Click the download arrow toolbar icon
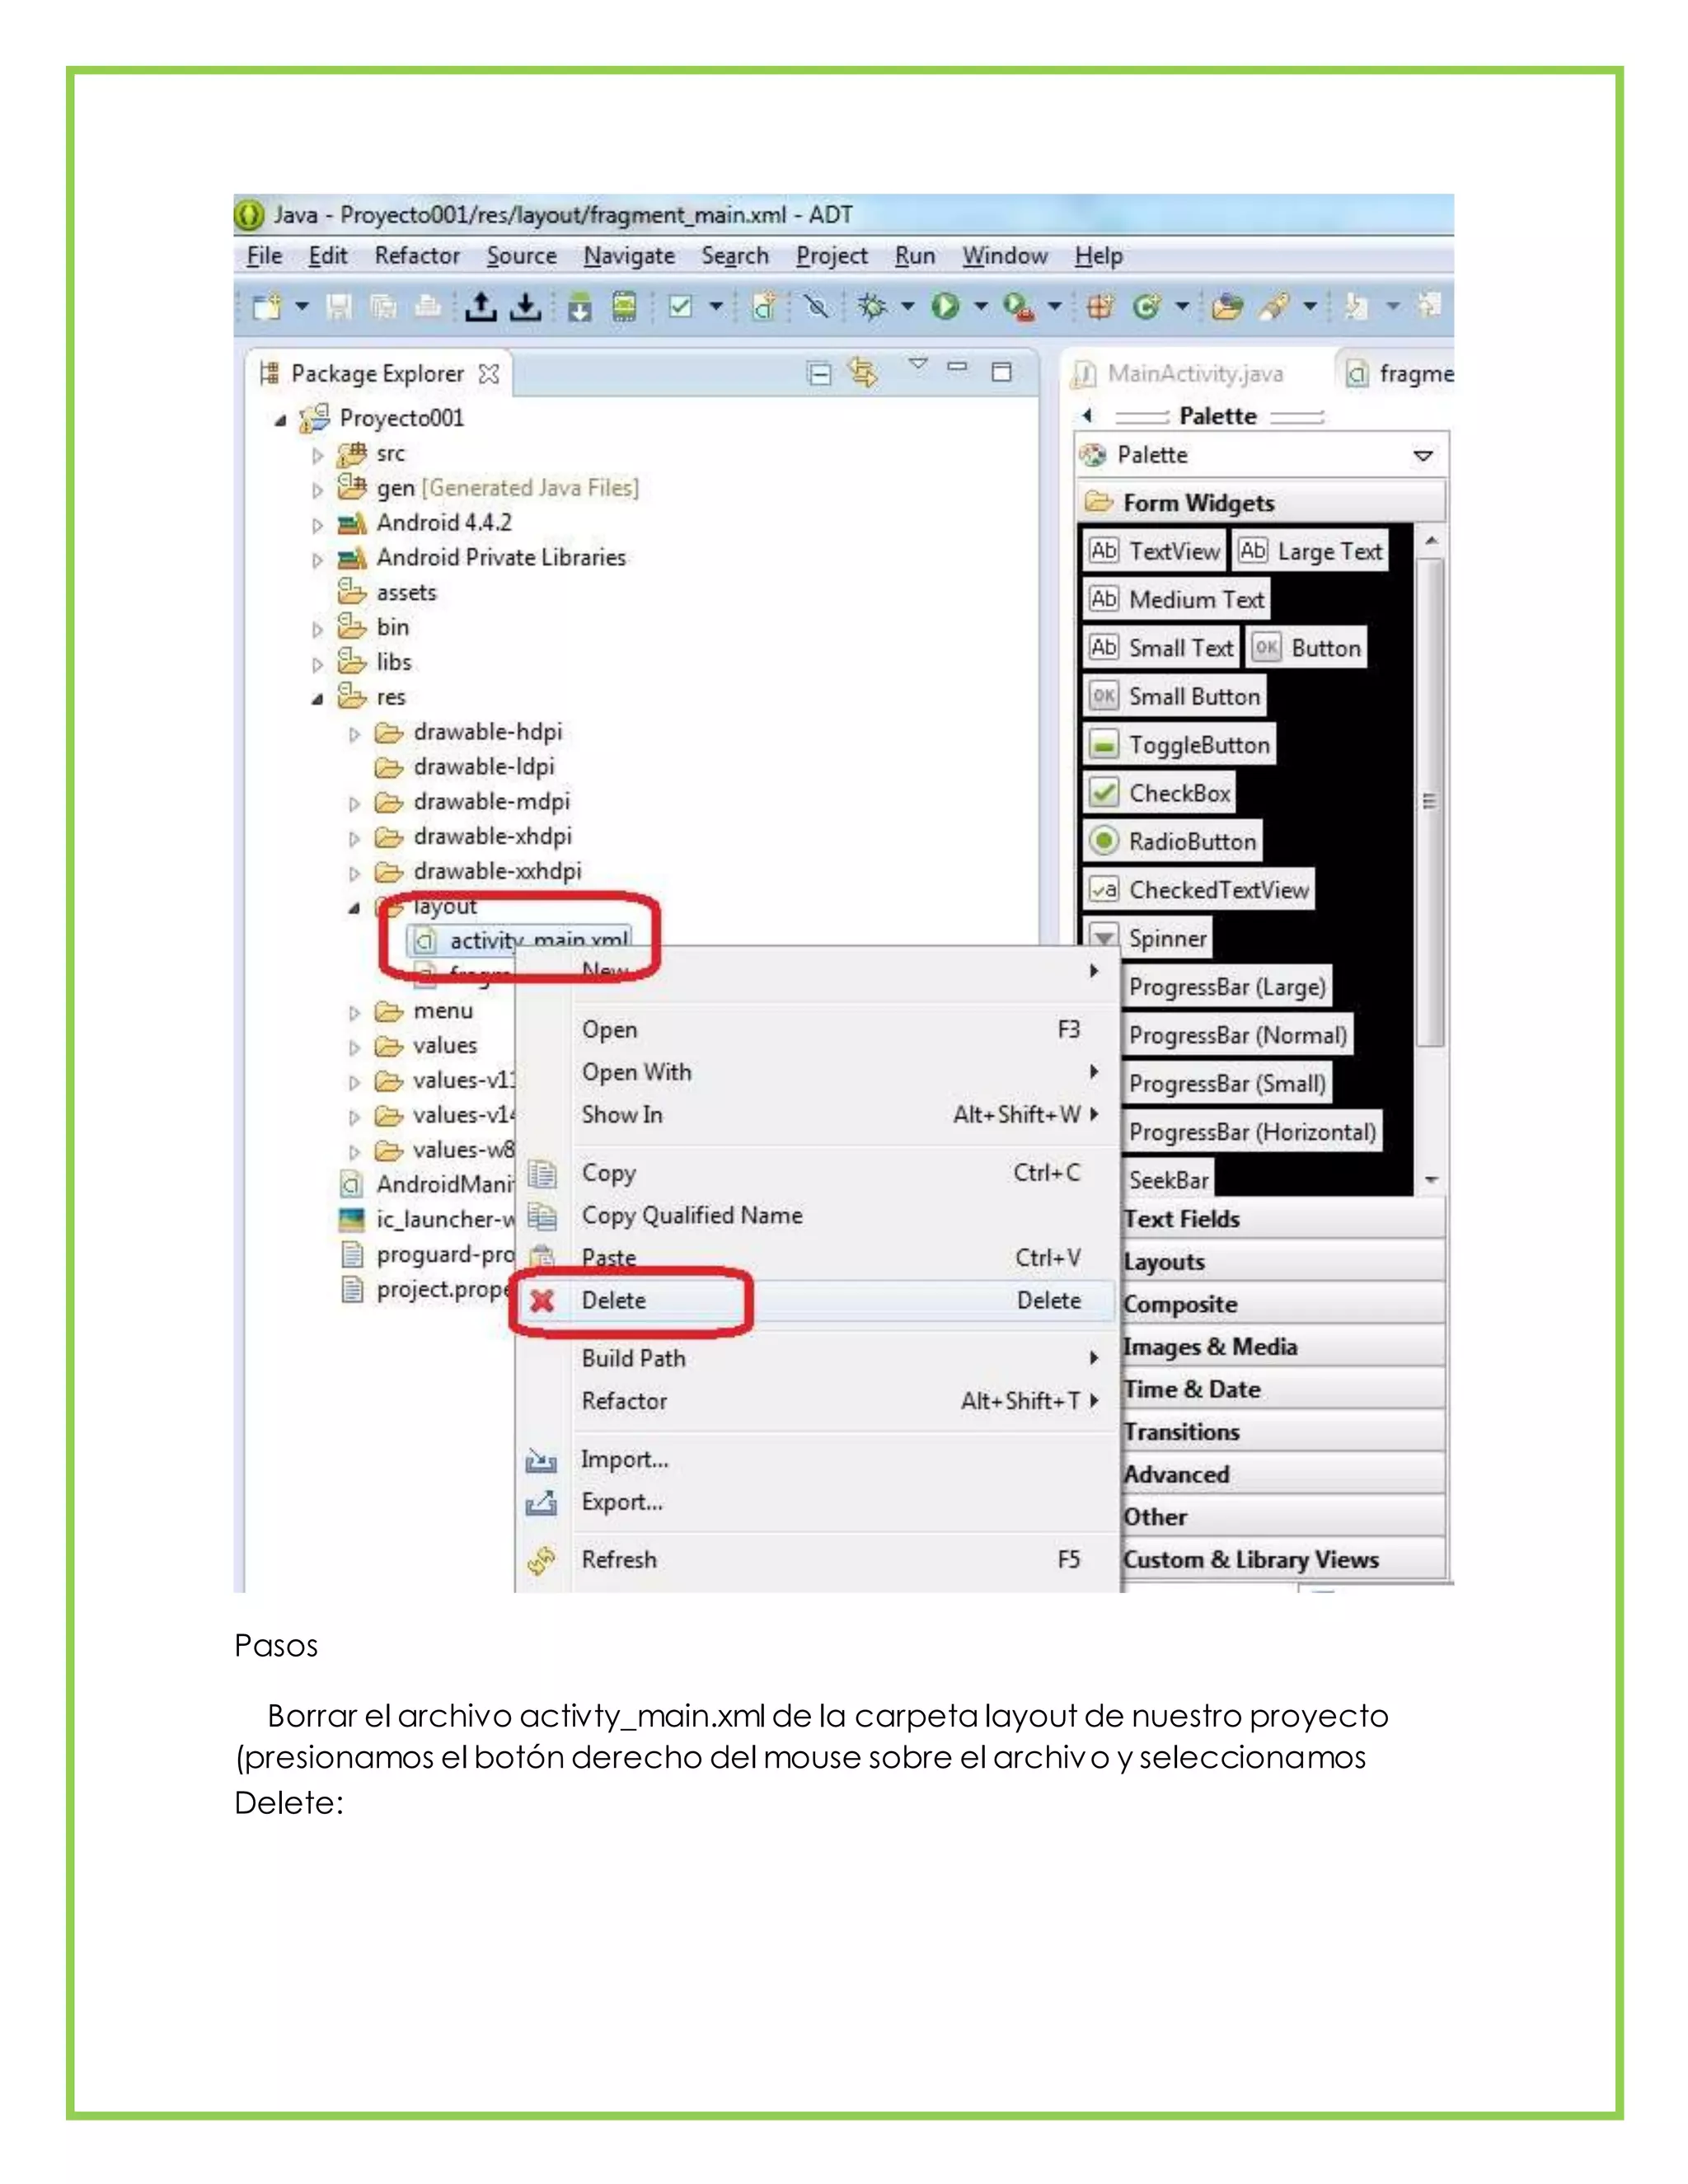This screenshot has height=2184, width=1688. (x=525, y=306)
